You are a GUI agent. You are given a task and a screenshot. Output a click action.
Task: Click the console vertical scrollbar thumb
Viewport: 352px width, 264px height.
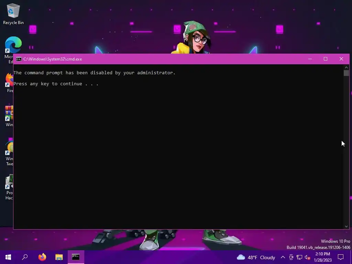coord(346,73)
